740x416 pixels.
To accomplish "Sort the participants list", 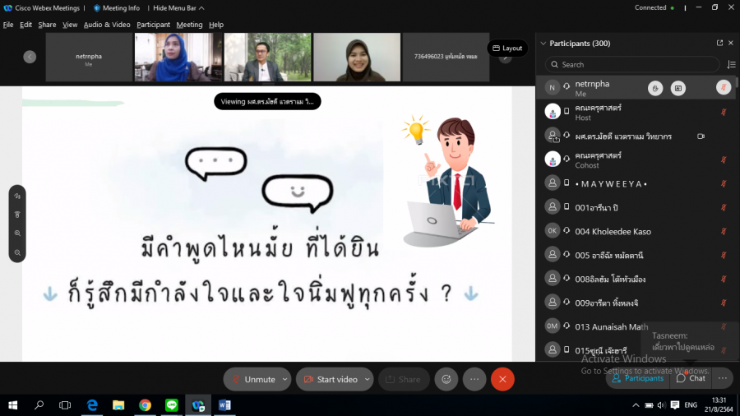I will pos(728,64).
